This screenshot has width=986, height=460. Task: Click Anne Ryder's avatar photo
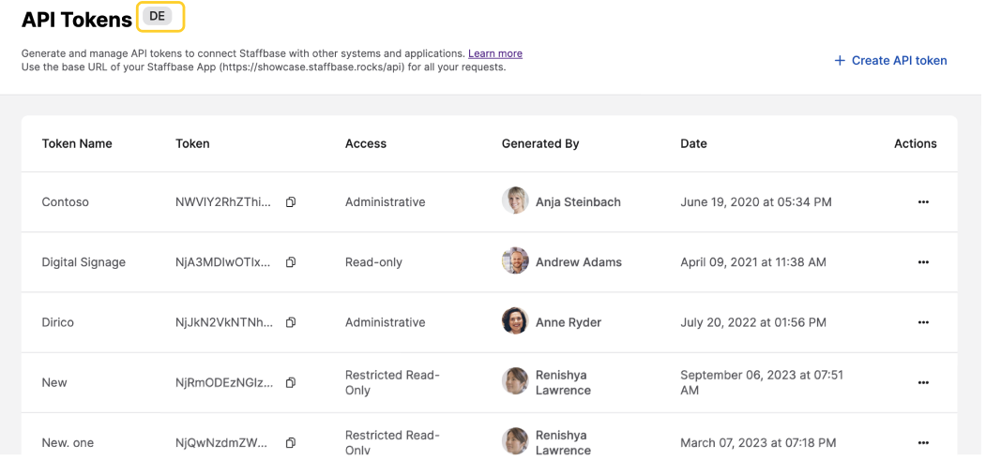pyautogui.click(x=515, y=321)
